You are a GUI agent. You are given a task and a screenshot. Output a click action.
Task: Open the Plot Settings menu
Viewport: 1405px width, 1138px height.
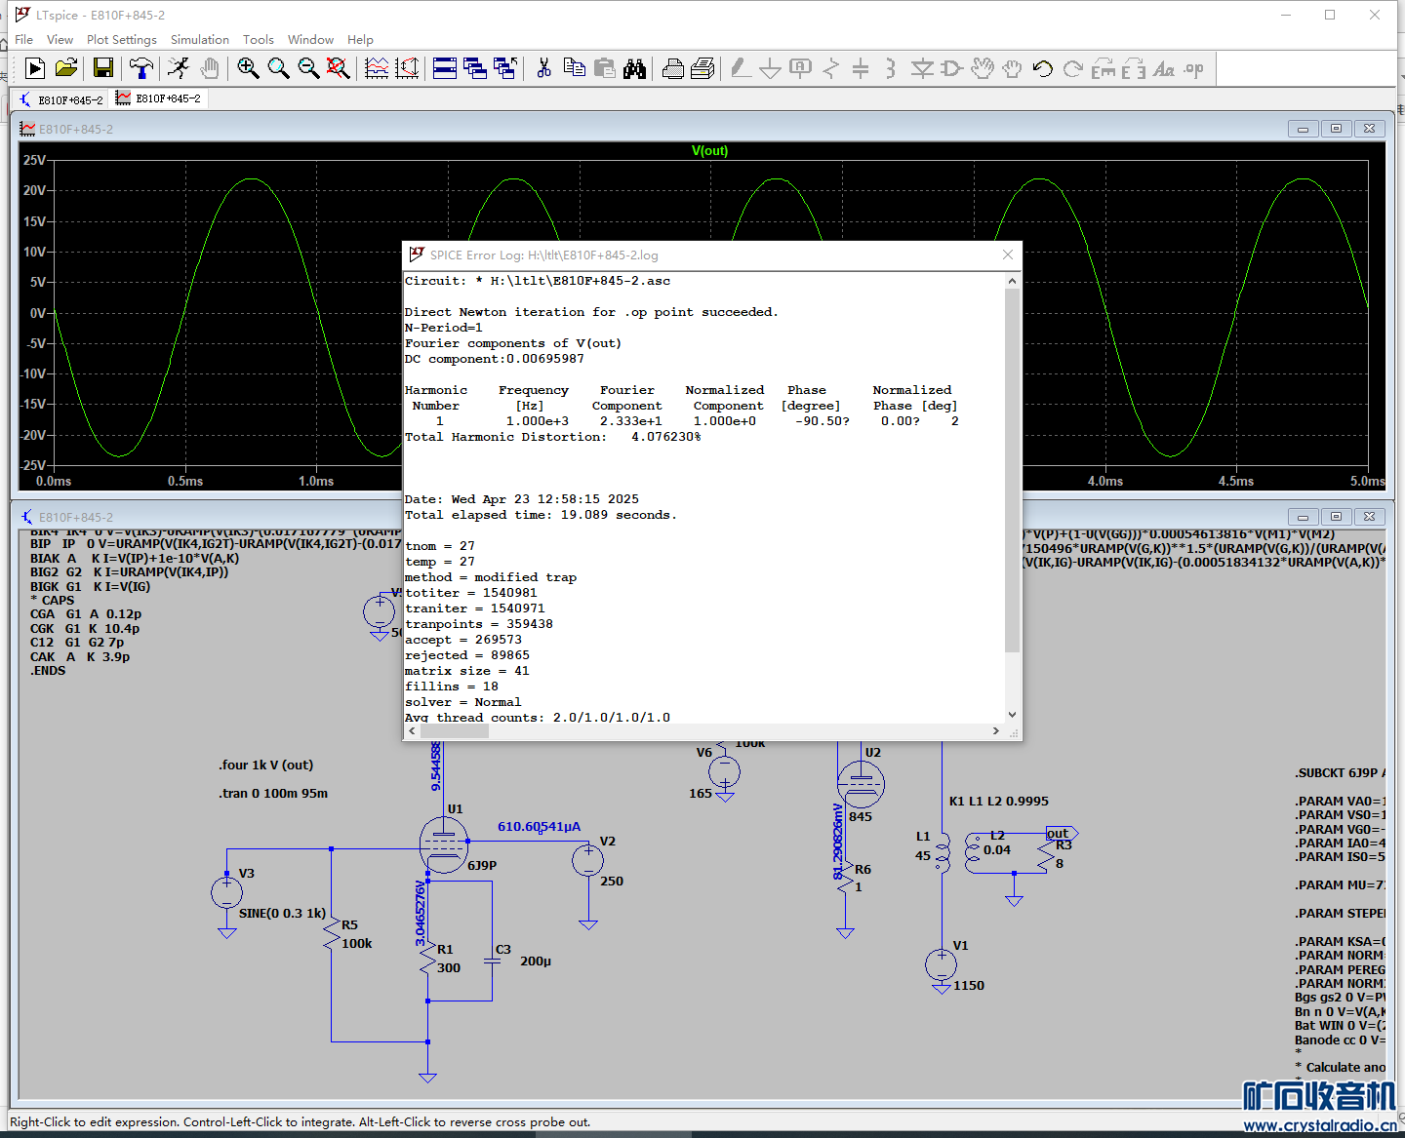(x=121, y=40)
